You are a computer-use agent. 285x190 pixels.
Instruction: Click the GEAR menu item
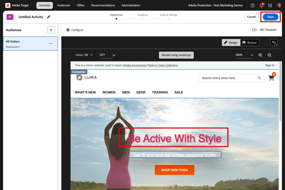pyautogui.click(x=141, y=93)
